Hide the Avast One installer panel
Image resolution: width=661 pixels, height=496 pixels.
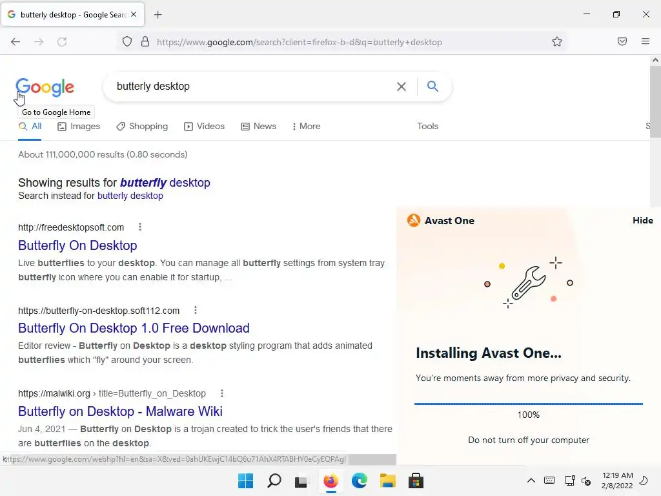(642, 220)
